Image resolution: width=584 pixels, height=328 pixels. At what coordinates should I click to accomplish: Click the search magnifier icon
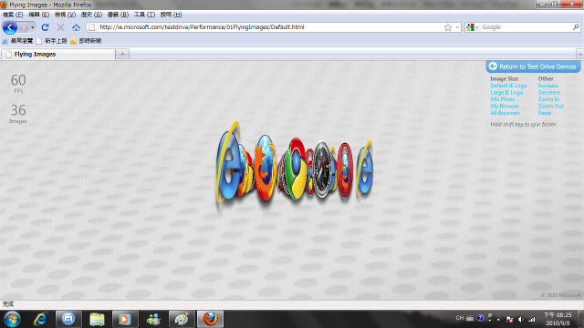(x=576, y=27)
